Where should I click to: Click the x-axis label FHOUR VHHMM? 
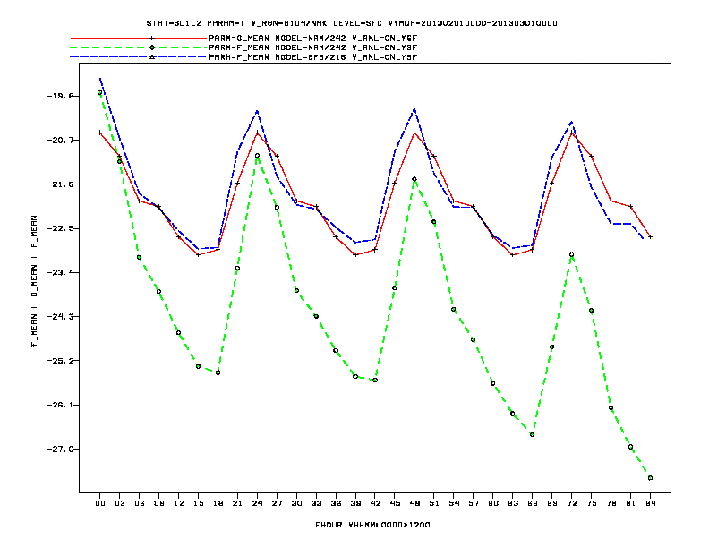(x=372, y=525)
